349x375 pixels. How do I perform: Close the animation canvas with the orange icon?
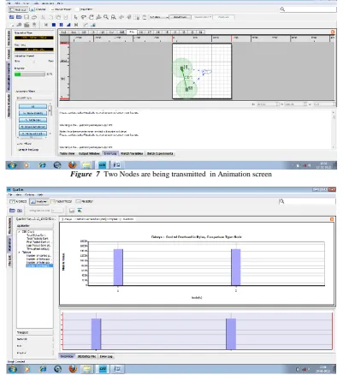pyautogui.click(x=333, y=32)
